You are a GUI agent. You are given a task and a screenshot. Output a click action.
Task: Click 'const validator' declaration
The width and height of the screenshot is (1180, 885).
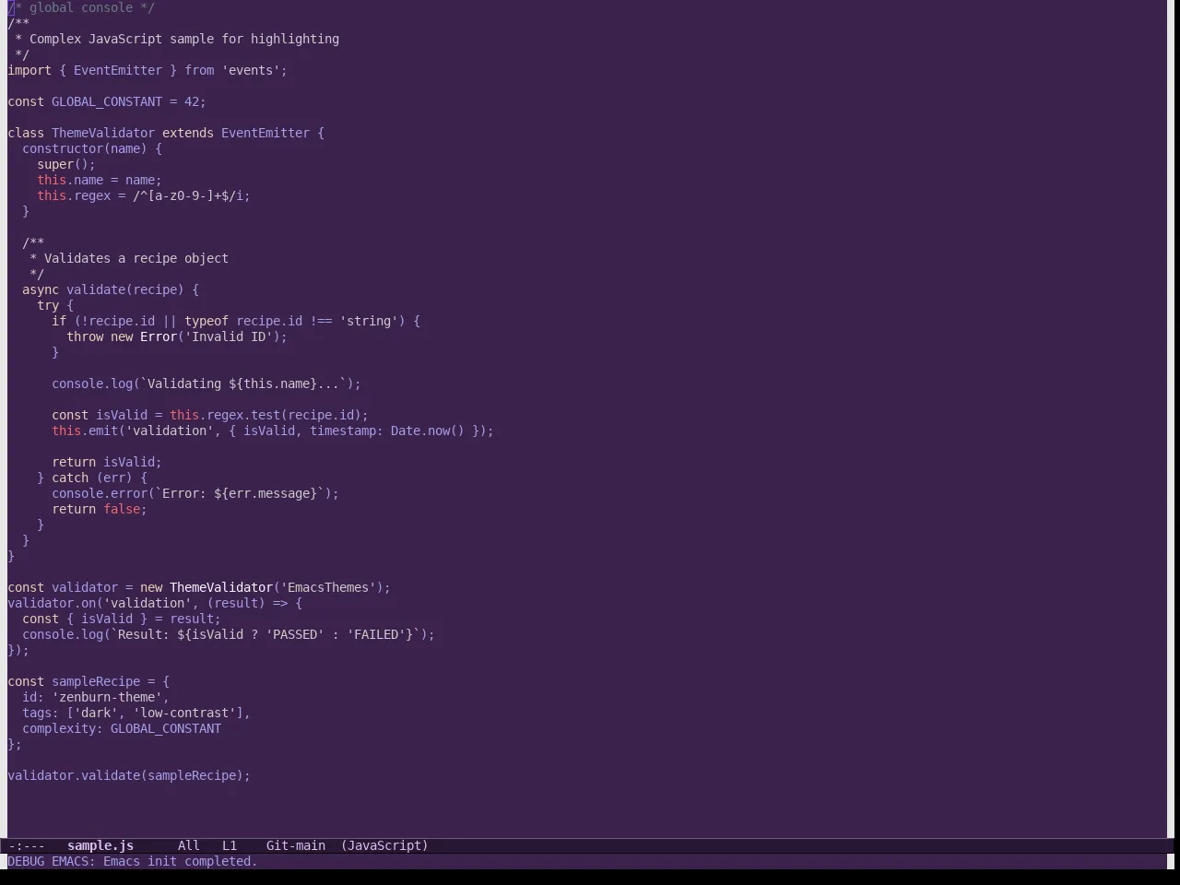pos(63,587)
